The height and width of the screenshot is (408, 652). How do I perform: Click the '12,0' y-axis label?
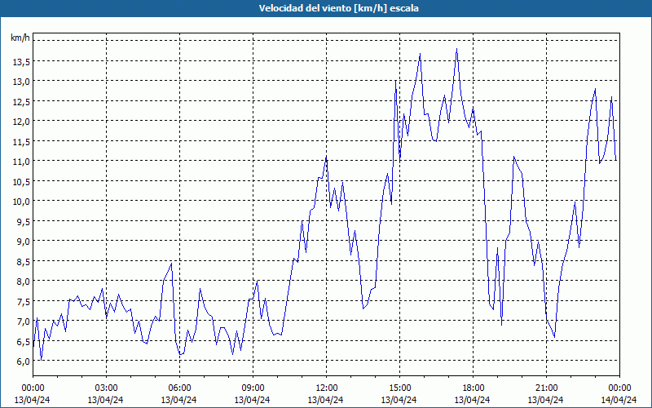(x=21, y=122)
